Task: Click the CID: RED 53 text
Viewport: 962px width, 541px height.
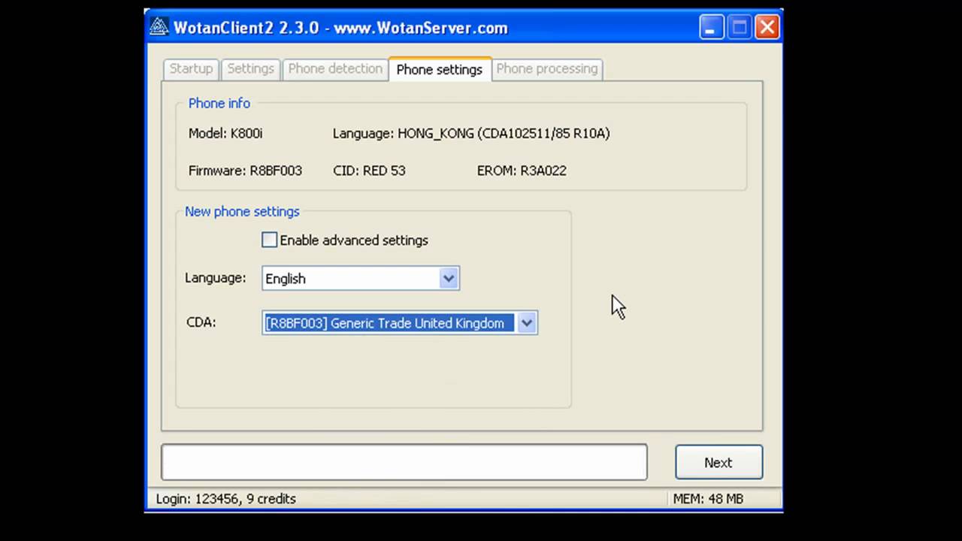Action: click(x=369, y=171)
